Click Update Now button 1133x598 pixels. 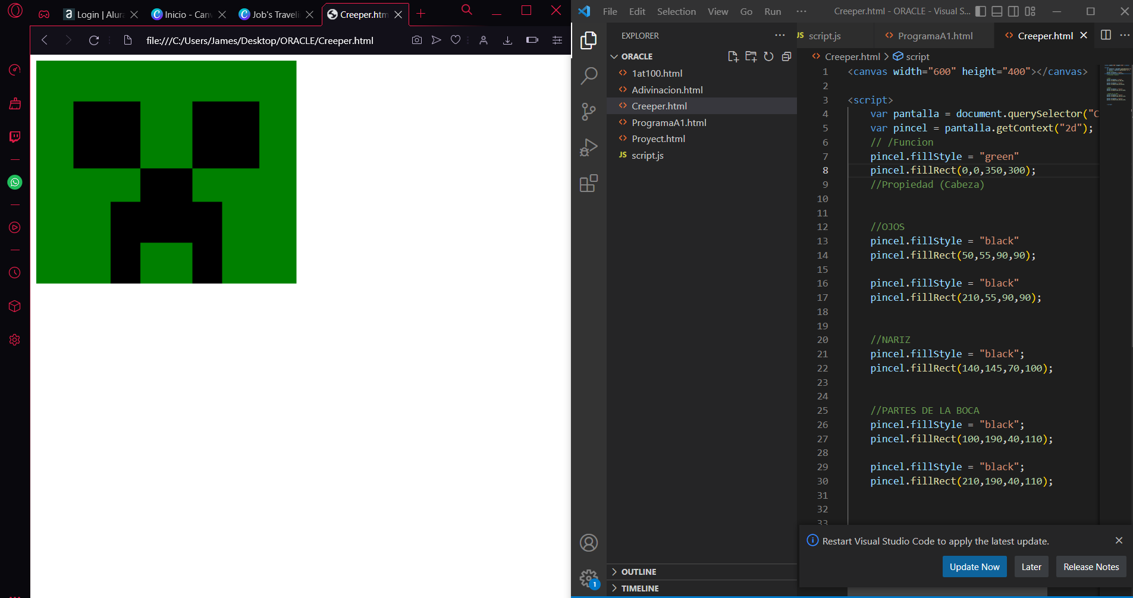[x=975, y=566]
